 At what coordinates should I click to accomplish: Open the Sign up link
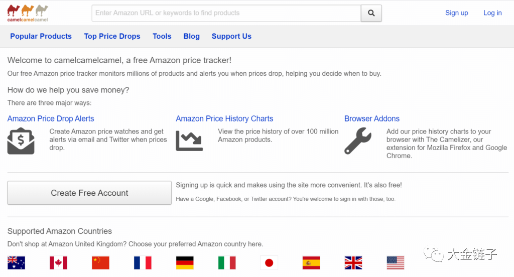(x=456, y=13)
